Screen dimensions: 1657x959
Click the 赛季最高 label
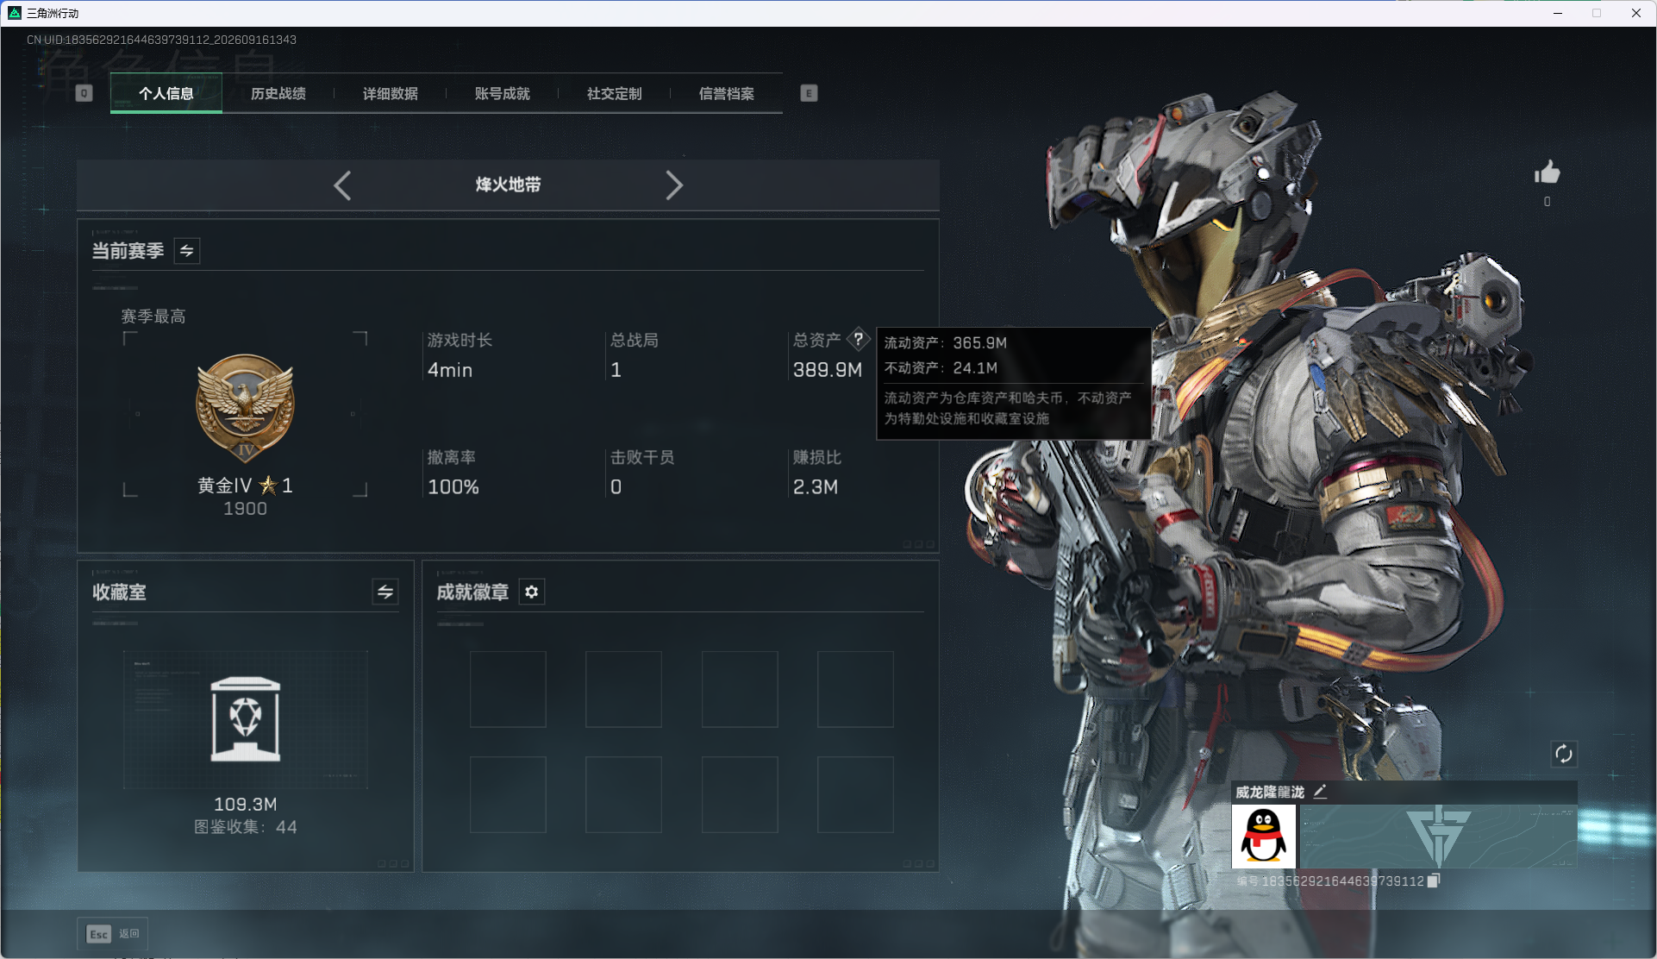click(x=153, y=317)
